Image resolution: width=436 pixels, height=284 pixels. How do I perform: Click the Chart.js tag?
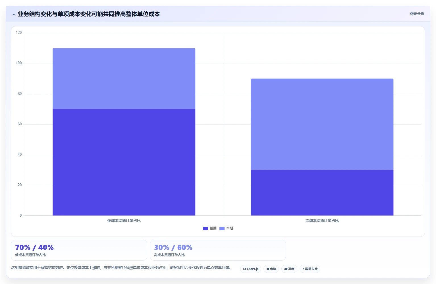251,269
